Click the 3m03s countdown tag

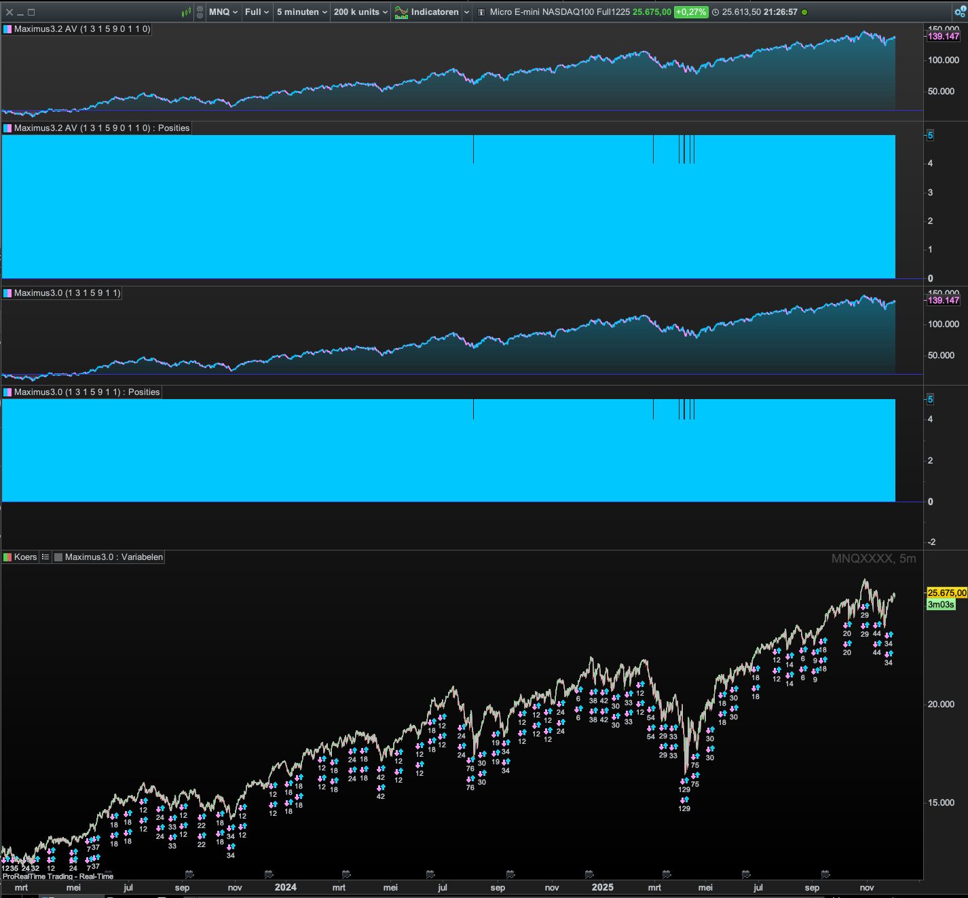click(941, 604)
